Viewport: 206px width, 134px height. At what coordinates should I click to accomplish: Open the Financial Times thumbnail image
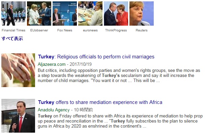tap(13, 14)
